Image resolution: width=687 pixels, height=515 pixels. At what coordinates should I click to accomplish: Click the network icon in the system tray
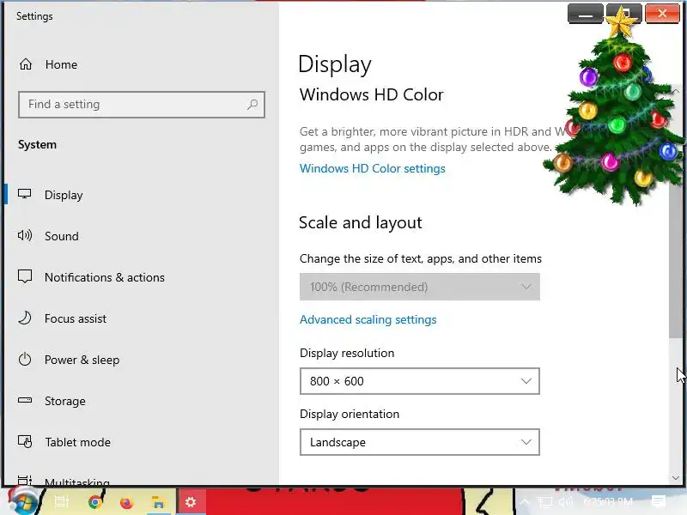(545, 502)
